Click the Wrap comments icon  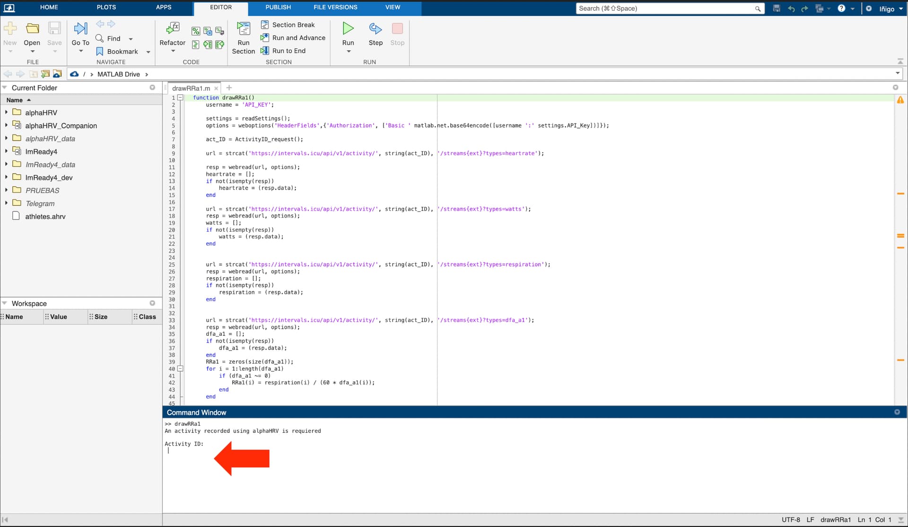[219, 31]
